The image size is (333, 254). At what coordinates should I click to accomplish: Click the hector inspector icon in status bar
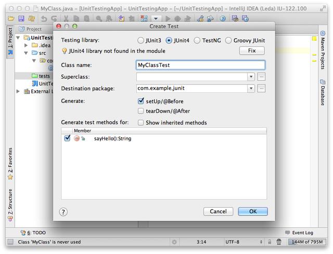(279, 242)
